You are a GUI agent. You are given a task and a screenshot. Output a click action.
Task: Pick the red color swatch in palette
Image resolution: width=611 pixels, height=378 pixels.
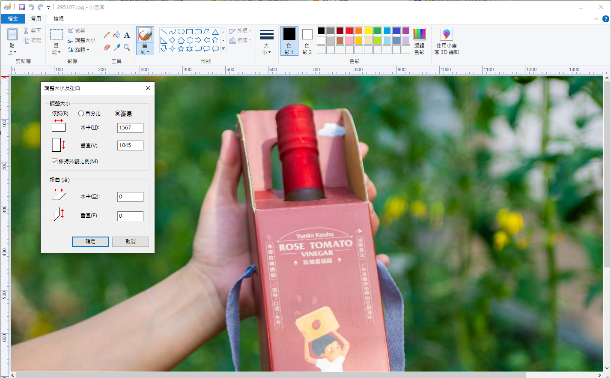pyautogui.click(x=349, y=31)
